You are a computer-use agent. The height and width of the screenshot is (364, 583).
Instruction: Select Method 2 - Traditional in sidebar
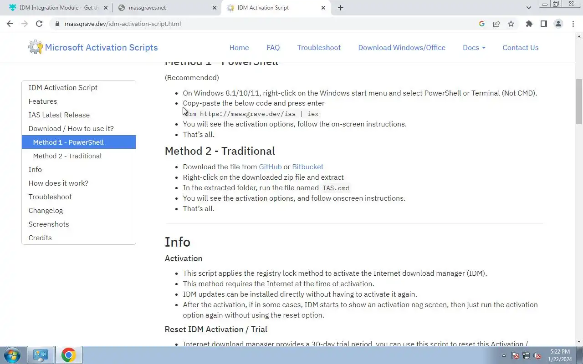coord(79,156)
